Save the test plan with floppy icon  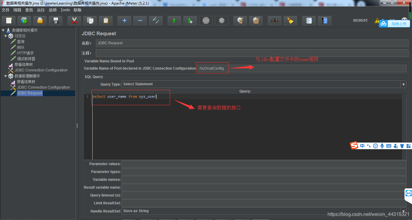(x=55, y=20)
